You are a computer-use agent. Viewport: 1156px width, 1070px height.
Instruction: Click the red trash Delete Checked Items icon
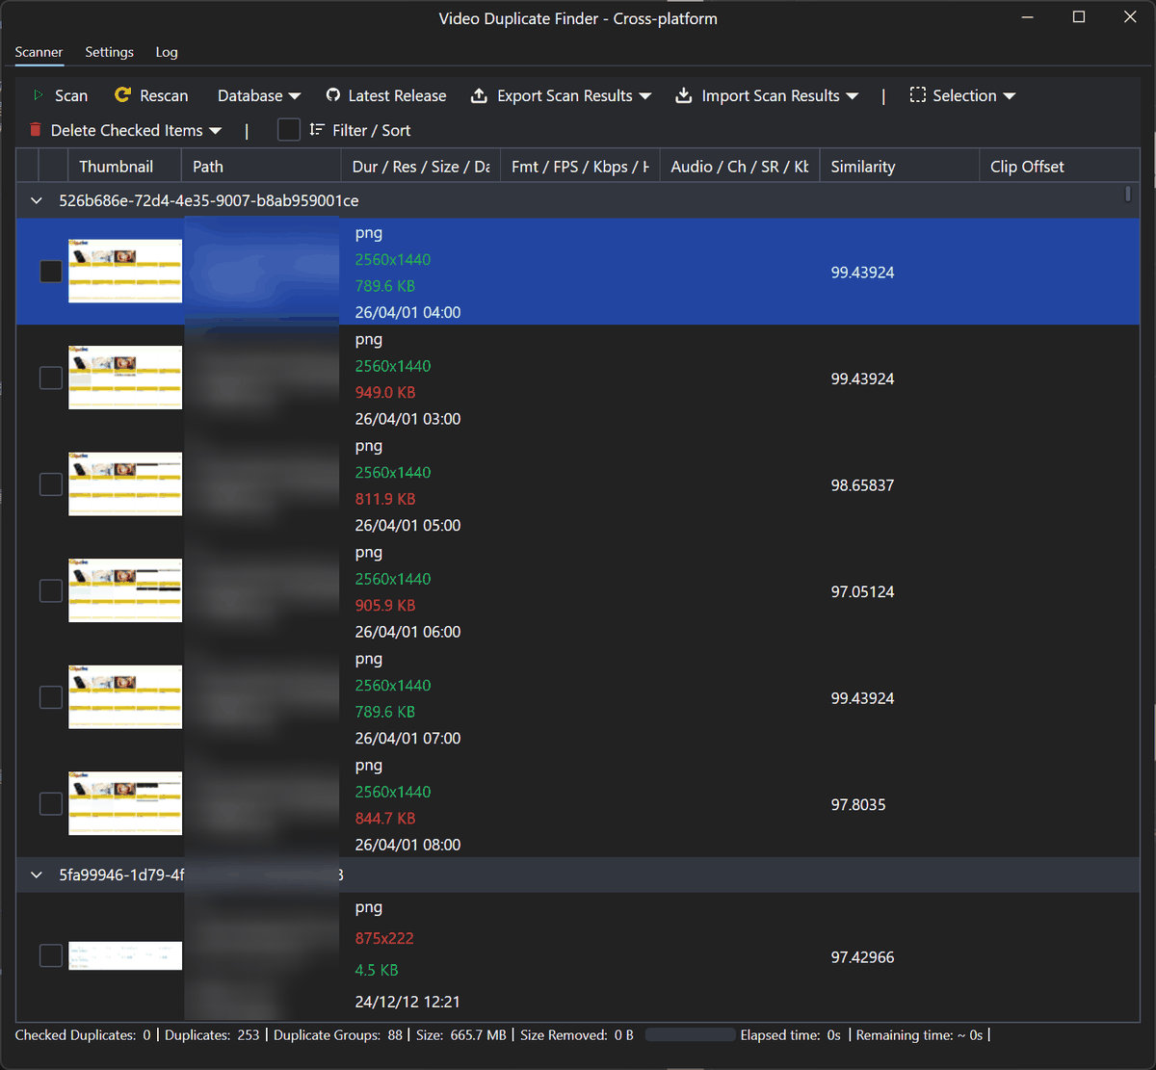pos(36,130)
